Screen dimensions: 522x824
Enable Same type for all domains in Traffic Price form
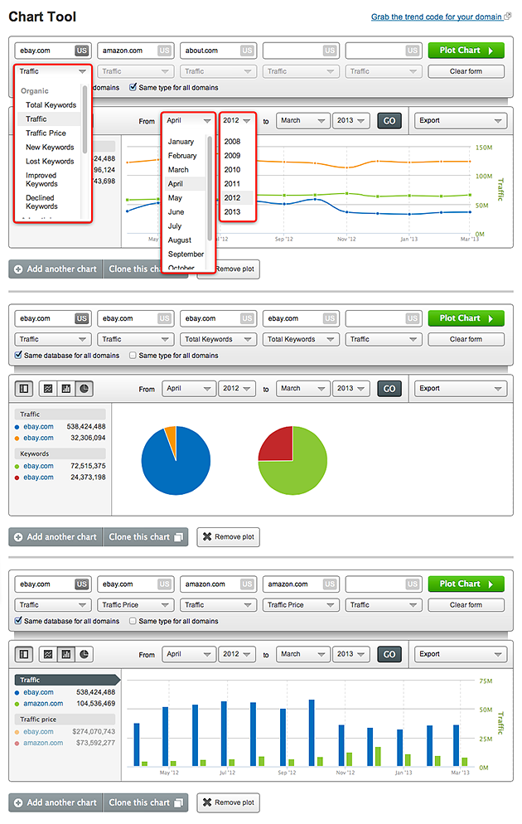133,621
